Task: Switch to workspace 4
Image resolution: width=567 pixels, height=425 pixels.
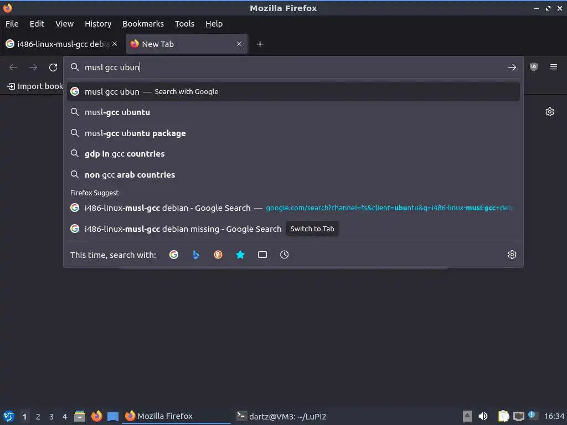Action: [65, 417]
